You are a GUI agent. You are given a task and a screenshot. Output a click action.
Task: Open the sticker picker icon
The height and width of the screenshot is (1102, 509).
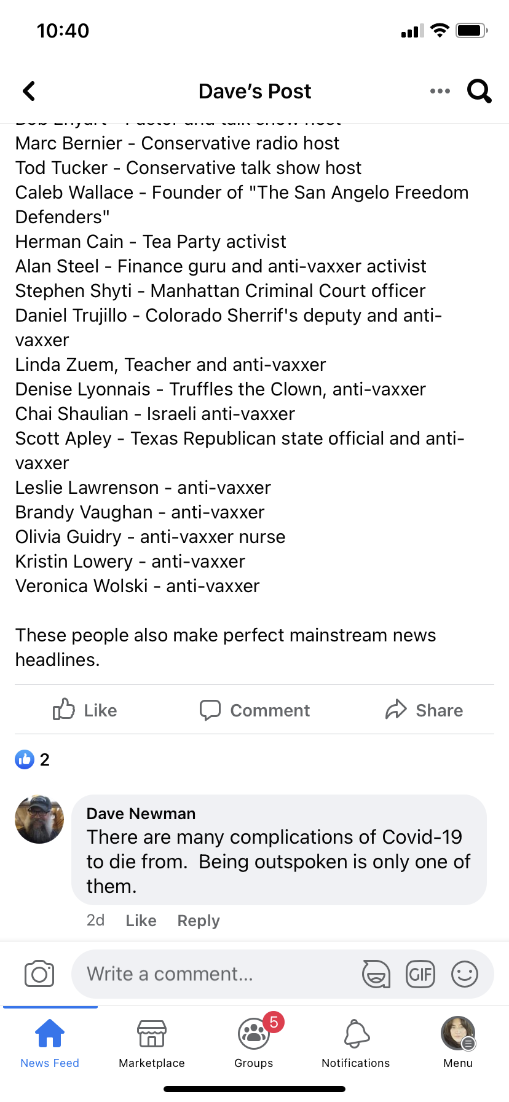click(376, 974)
